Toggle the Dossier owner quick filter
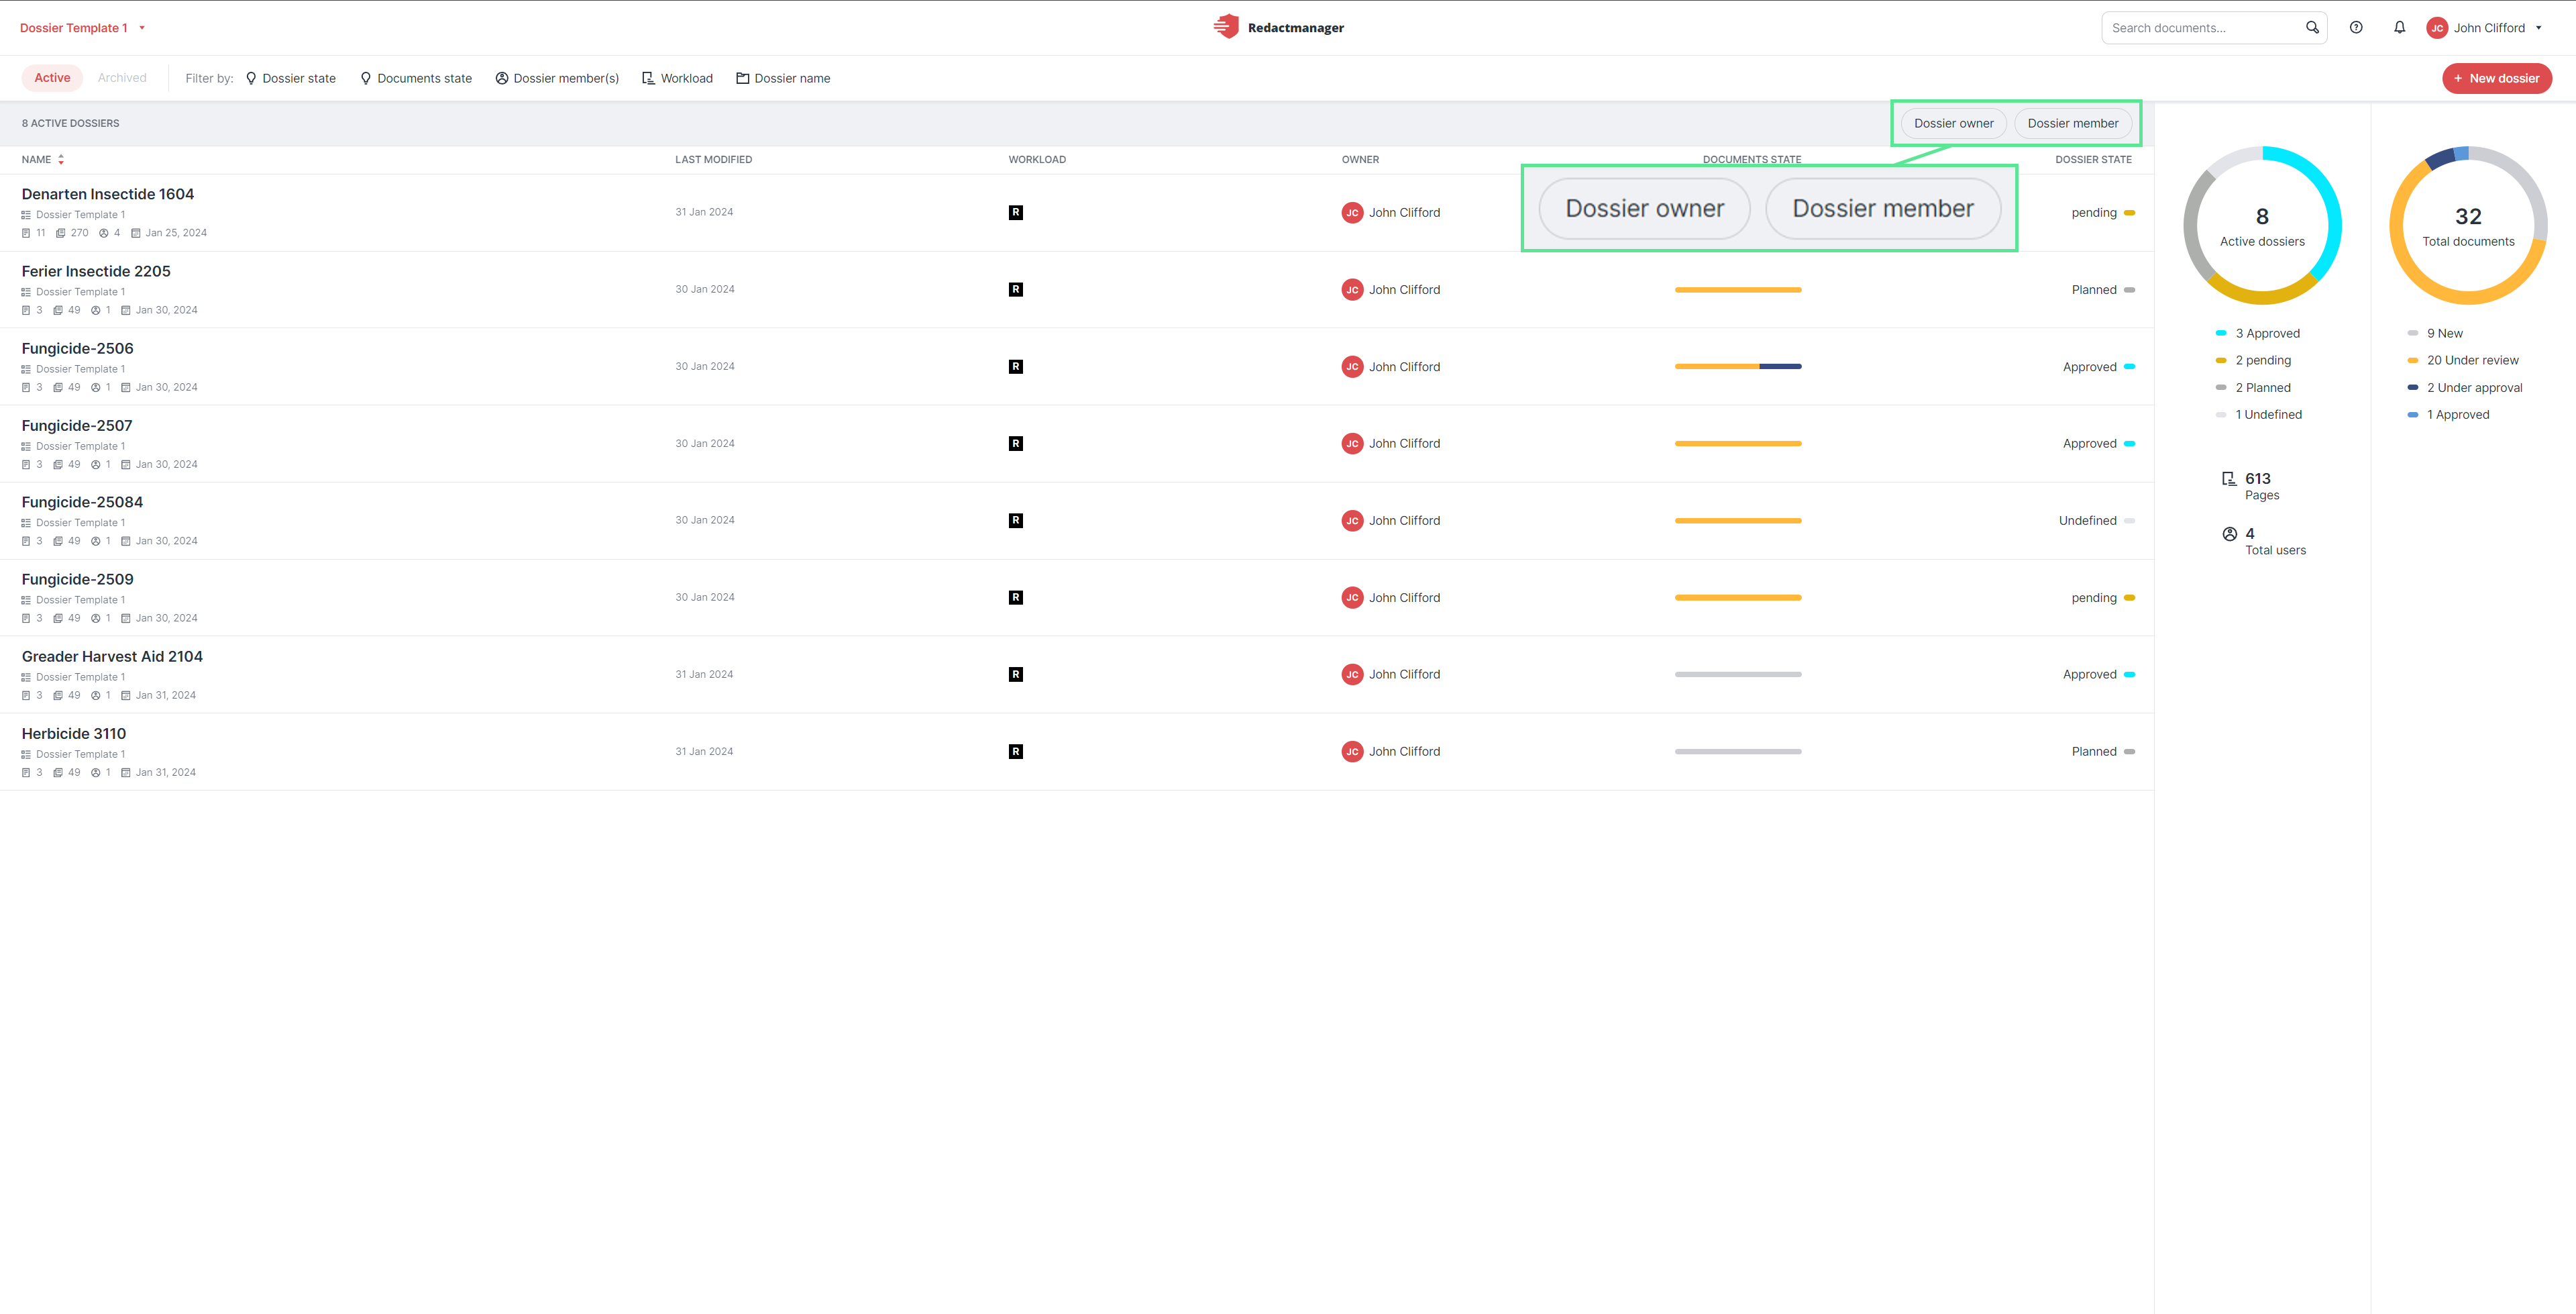 click(1953, 123)
